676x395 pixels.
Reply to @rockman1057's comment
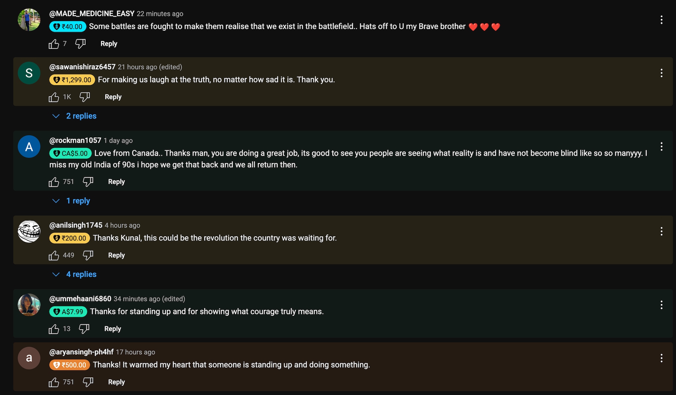click(116, 182)
